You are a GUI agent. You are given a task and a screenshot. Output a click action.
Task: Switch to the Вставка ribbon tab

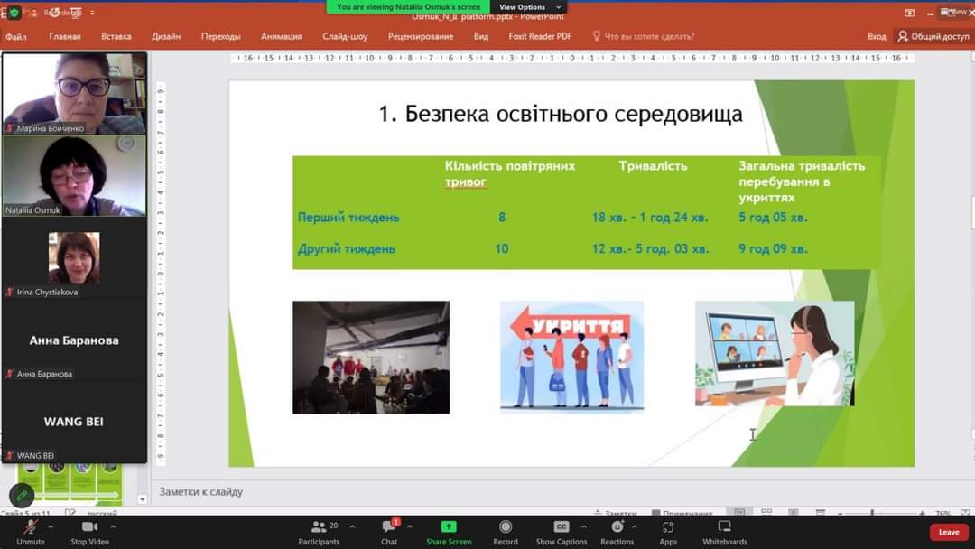[x=116, y=37]
